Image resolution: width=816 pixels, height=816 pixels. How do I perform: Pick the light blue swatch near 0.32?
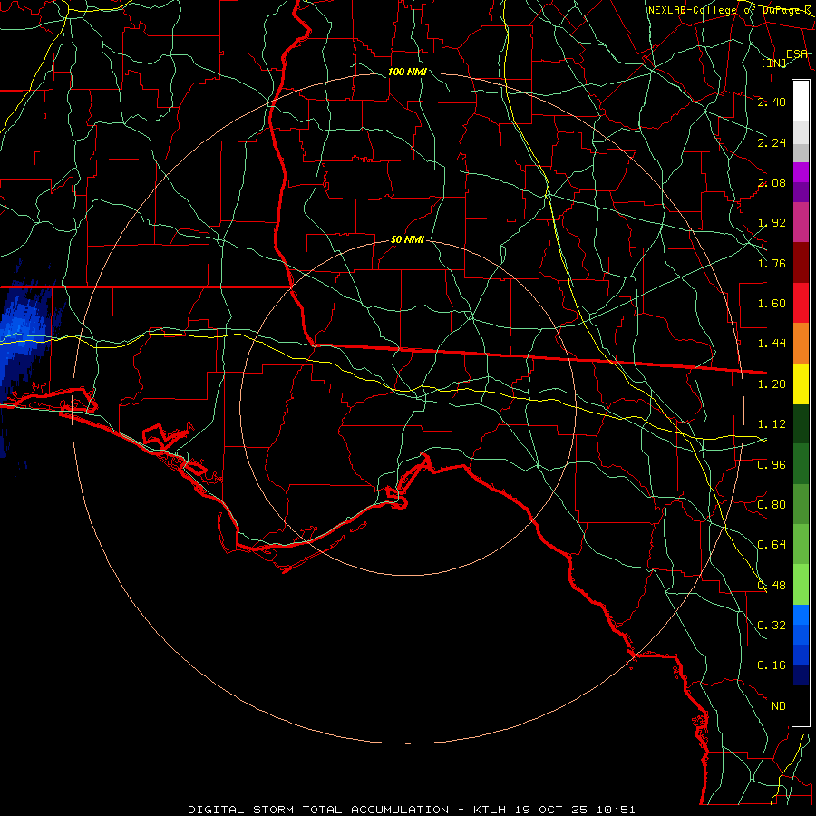(801, 615)
